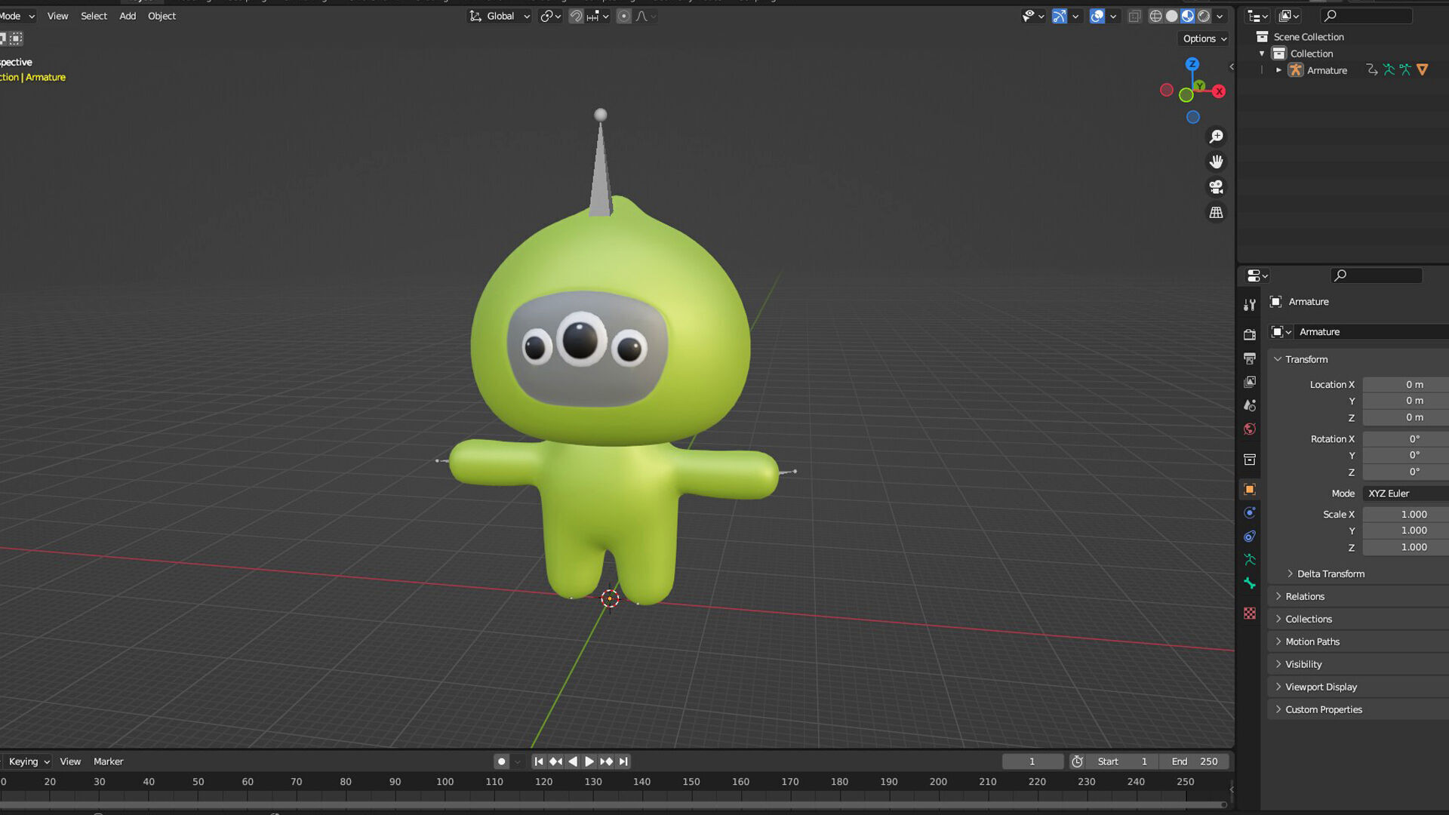Image resolution: width=1449 pixels, height=815 pixels.
Task: Expand the Relations panel
Action: tap(1278, 596)
